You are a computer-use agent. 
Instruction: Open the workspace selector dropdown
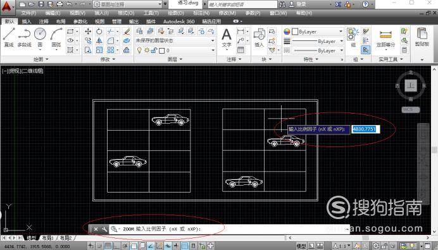click(x=127, y=4)
